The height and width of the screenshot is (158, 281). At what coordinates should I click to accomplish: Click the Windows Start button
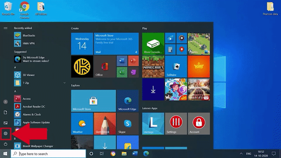tap(5, 154)
